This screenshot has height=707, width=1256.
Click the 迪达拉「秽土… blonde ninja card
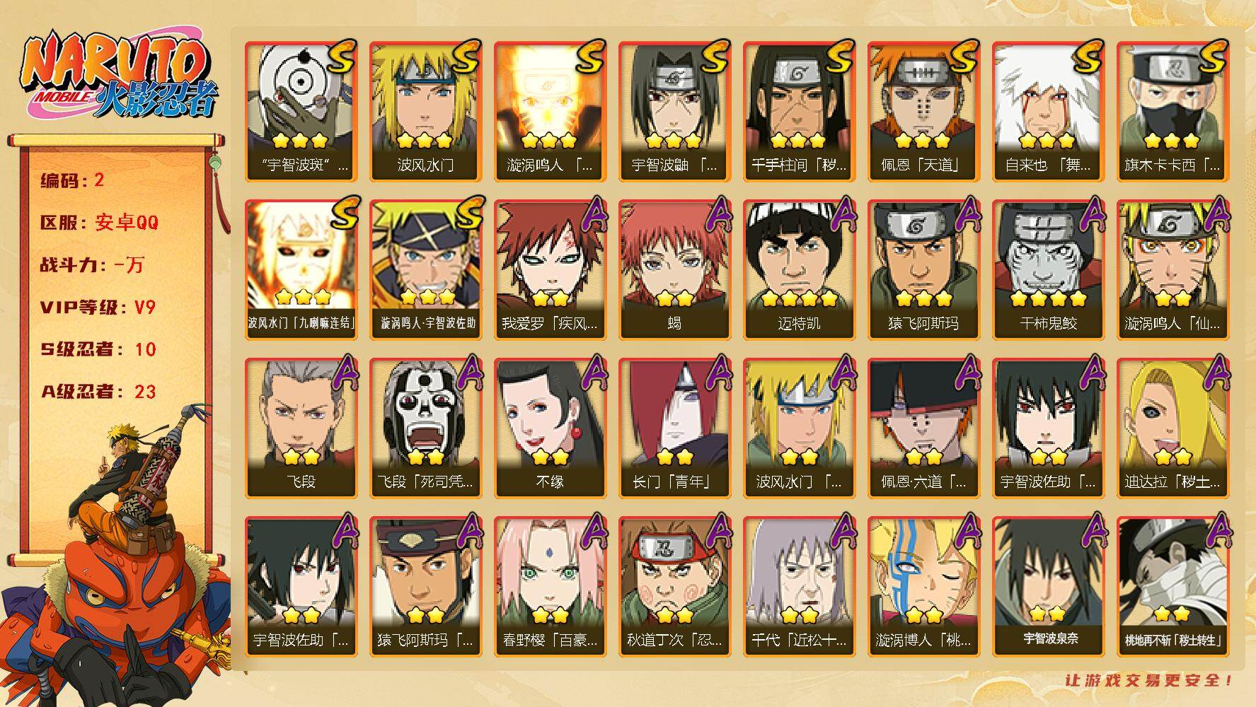click(x=1173, y=428)
